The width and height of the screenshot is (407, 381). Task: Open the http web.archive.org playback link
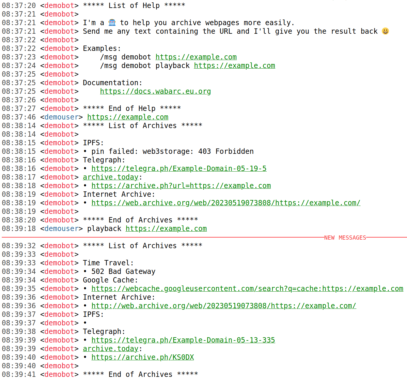click(x=224, y=306)
